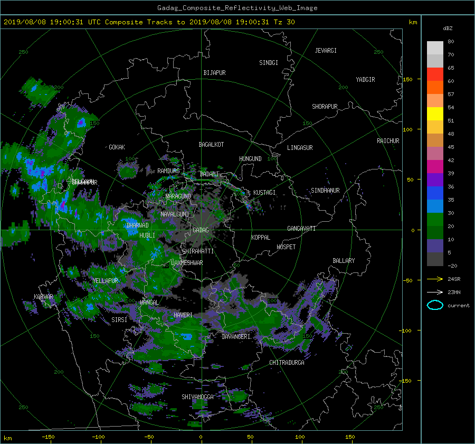Viewport: 475px width, 444px height.
Task: Choose the dark gray -20 to 5 dBZ swatch
Action: 435,259
